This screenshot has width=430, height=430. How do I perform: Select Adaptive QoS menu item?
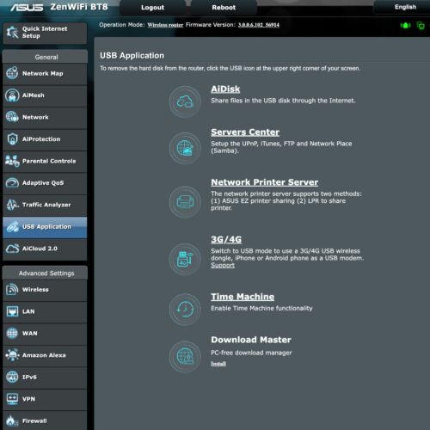pyautogui.click(x=45, y=183)
